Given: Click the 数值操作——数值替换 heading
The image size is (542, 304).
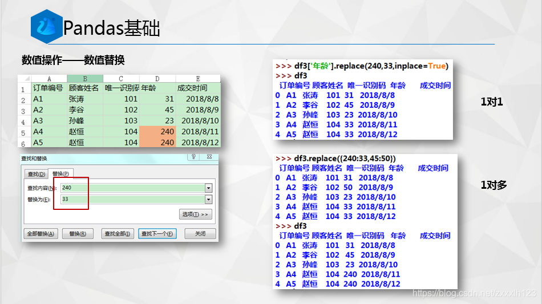Looking at the screenshot, I should [x=73, y=60].
